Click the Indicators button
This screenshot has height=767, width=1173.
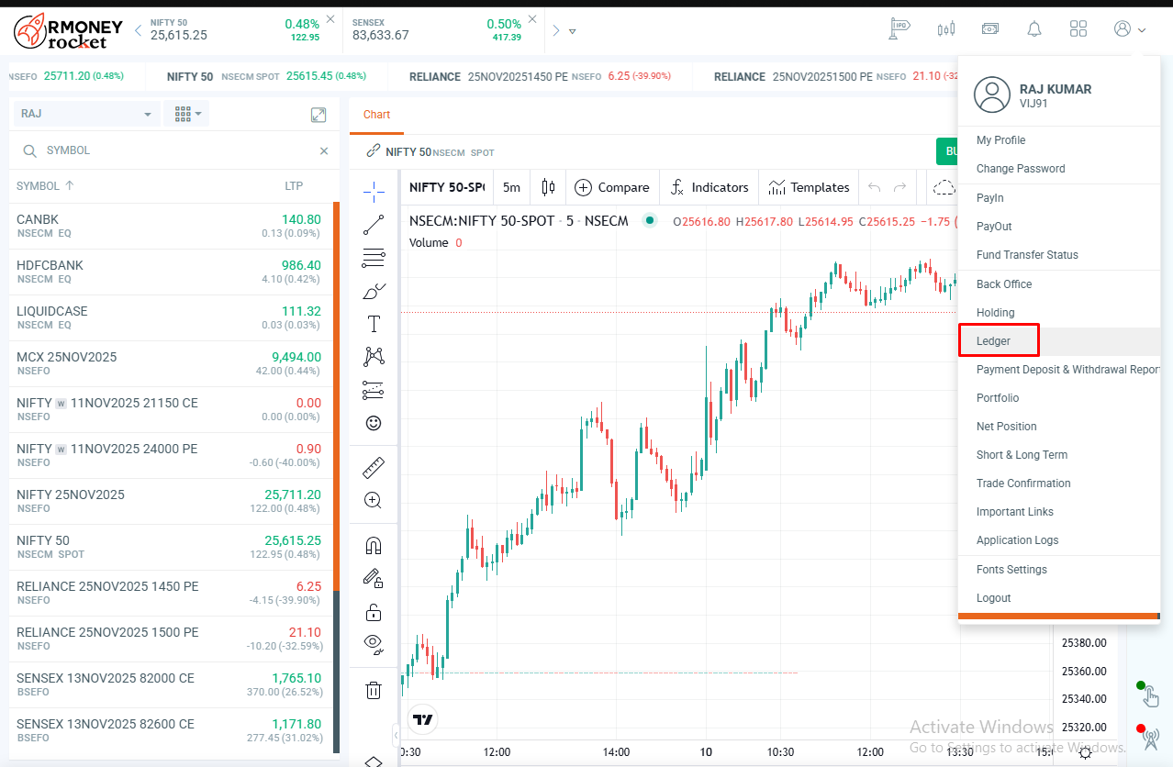(x=709, y=187)
